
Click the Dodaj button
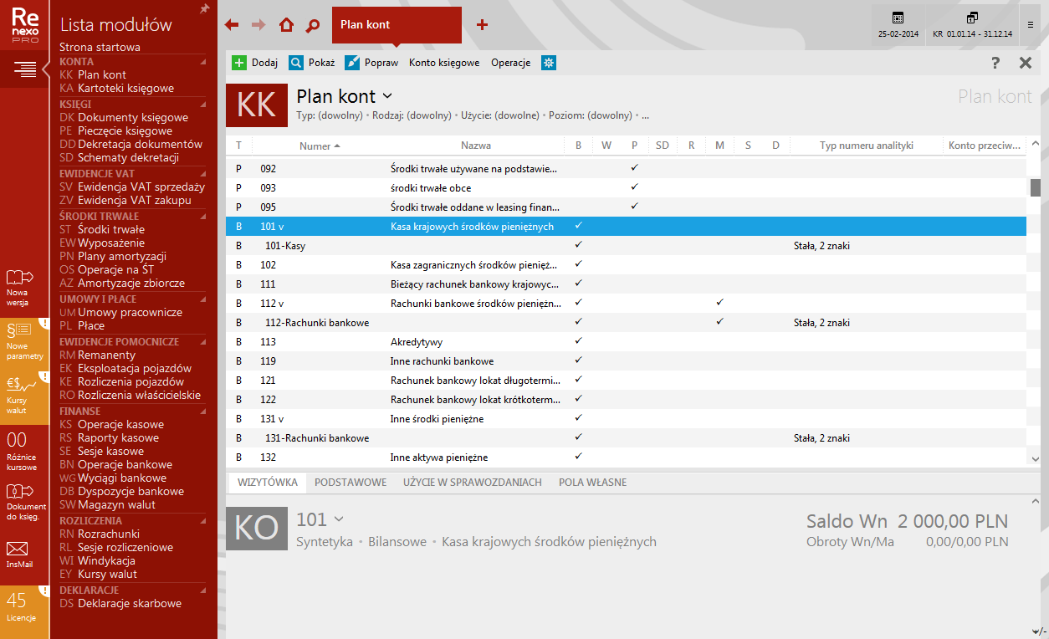coord(254,63)
